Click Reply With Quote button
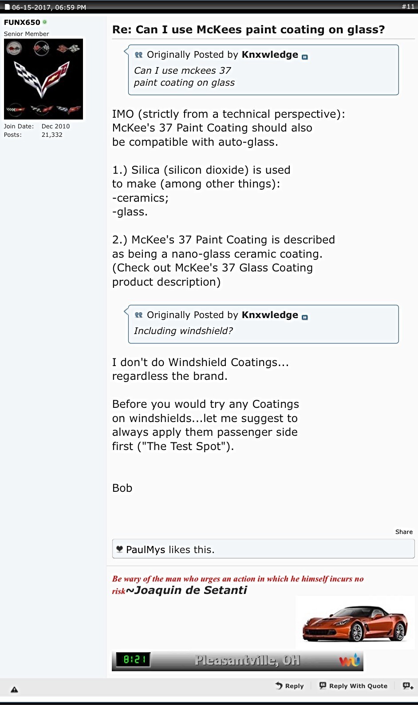 (354, 686)
